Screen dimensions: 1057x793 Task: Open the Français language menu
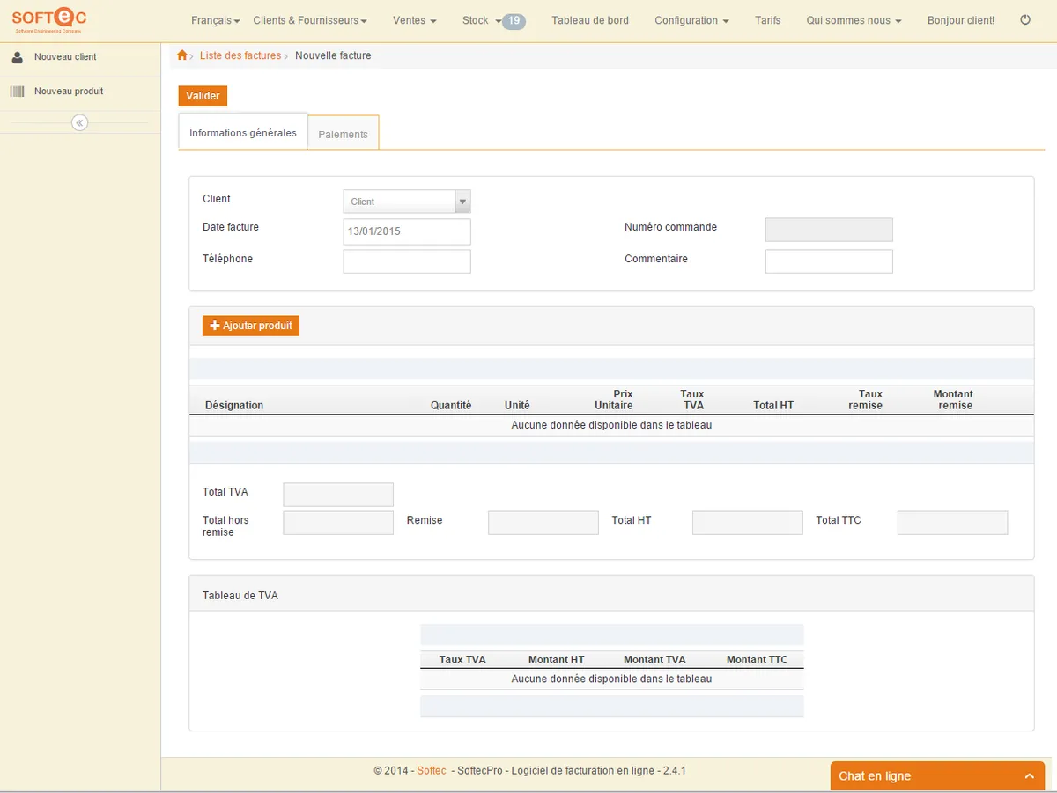(215, 20)
